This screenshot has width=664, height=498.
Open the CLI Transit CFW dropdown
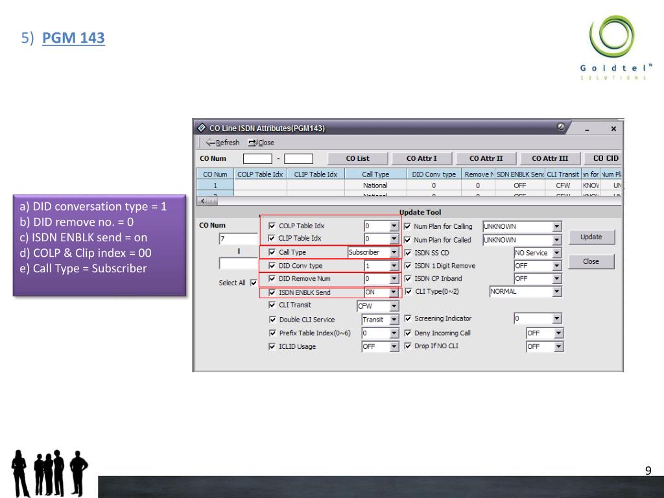pyautogui.click(x=394, y=306)
